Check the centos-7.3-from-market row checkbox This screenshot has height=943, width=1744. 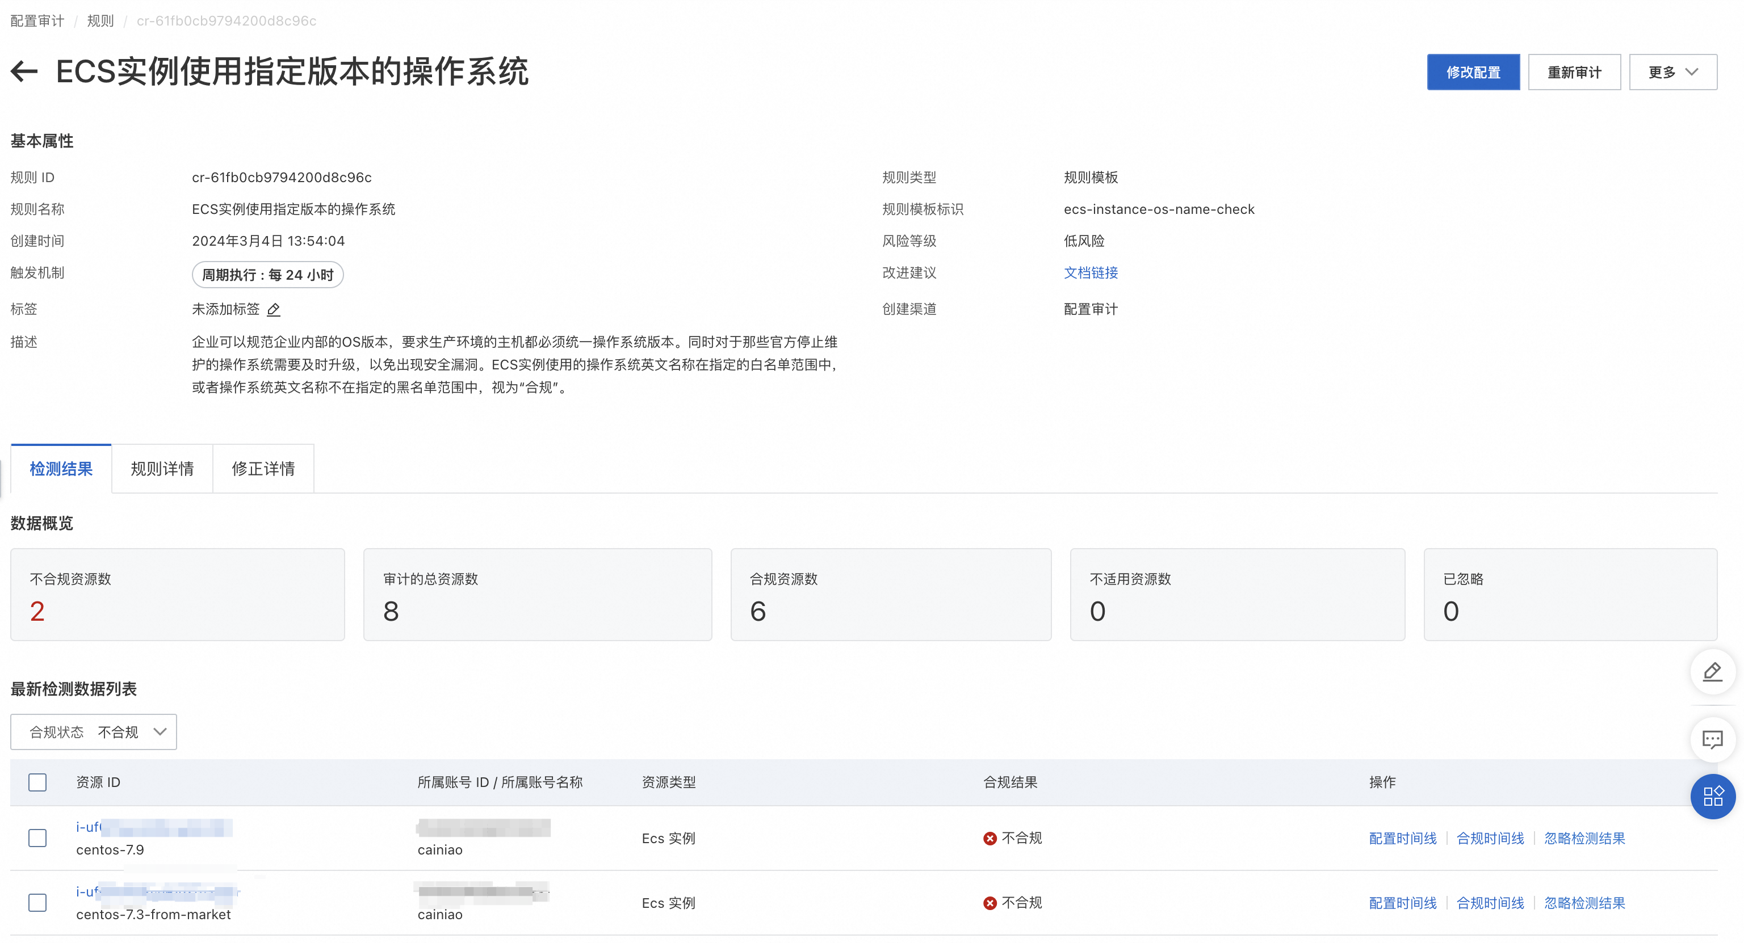click(x=38, y=903)
